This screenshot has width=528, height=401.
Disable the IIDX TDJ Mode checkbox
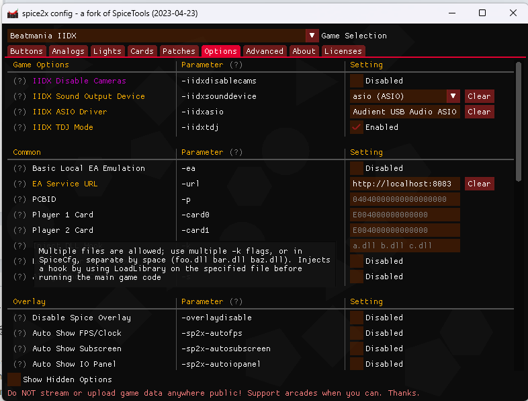[x=357, y=127]
